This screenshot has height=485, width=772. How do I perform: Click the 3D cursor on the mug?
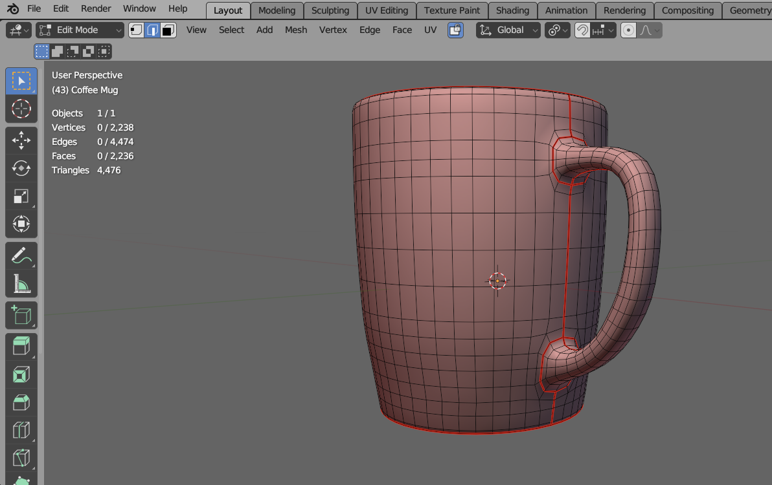coord(497,281)
